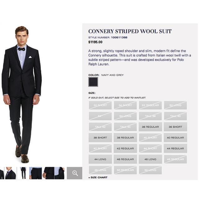
Task: Select the 42 Regular size
Action: pyautogui.click(x=125, y=149)
